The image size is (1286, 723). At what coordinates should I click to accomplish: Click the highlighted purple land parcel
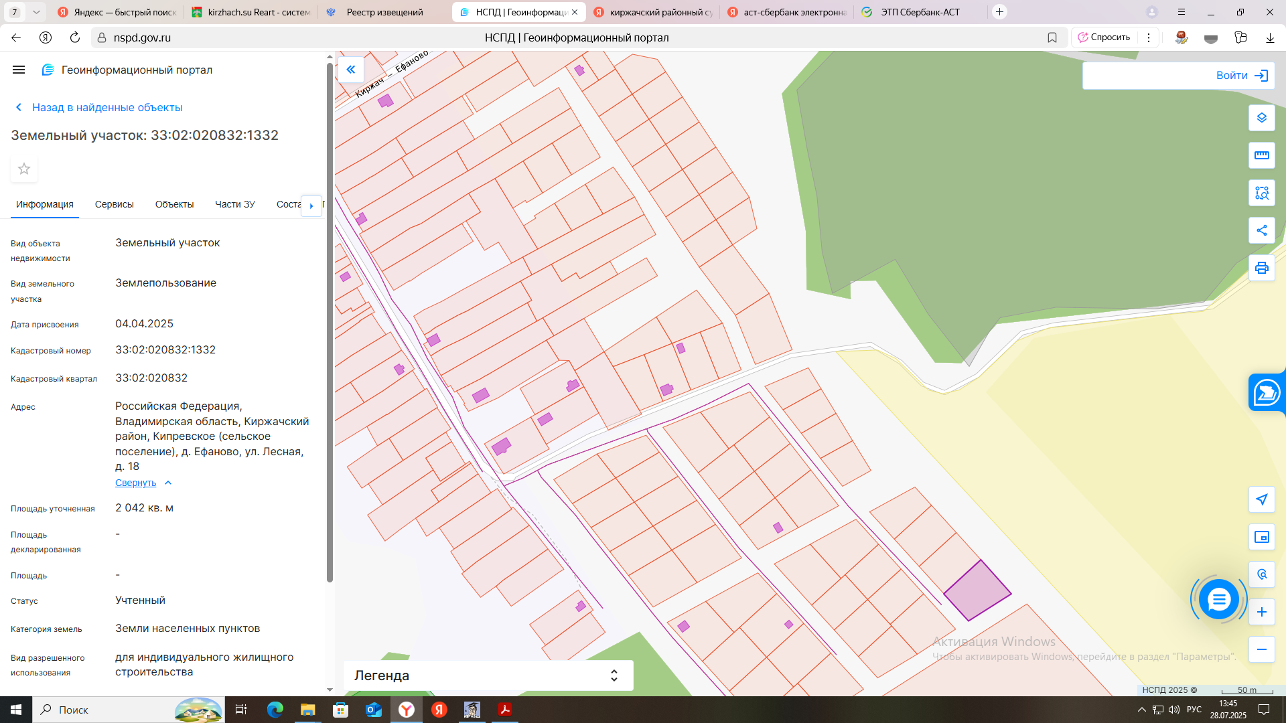977,591
